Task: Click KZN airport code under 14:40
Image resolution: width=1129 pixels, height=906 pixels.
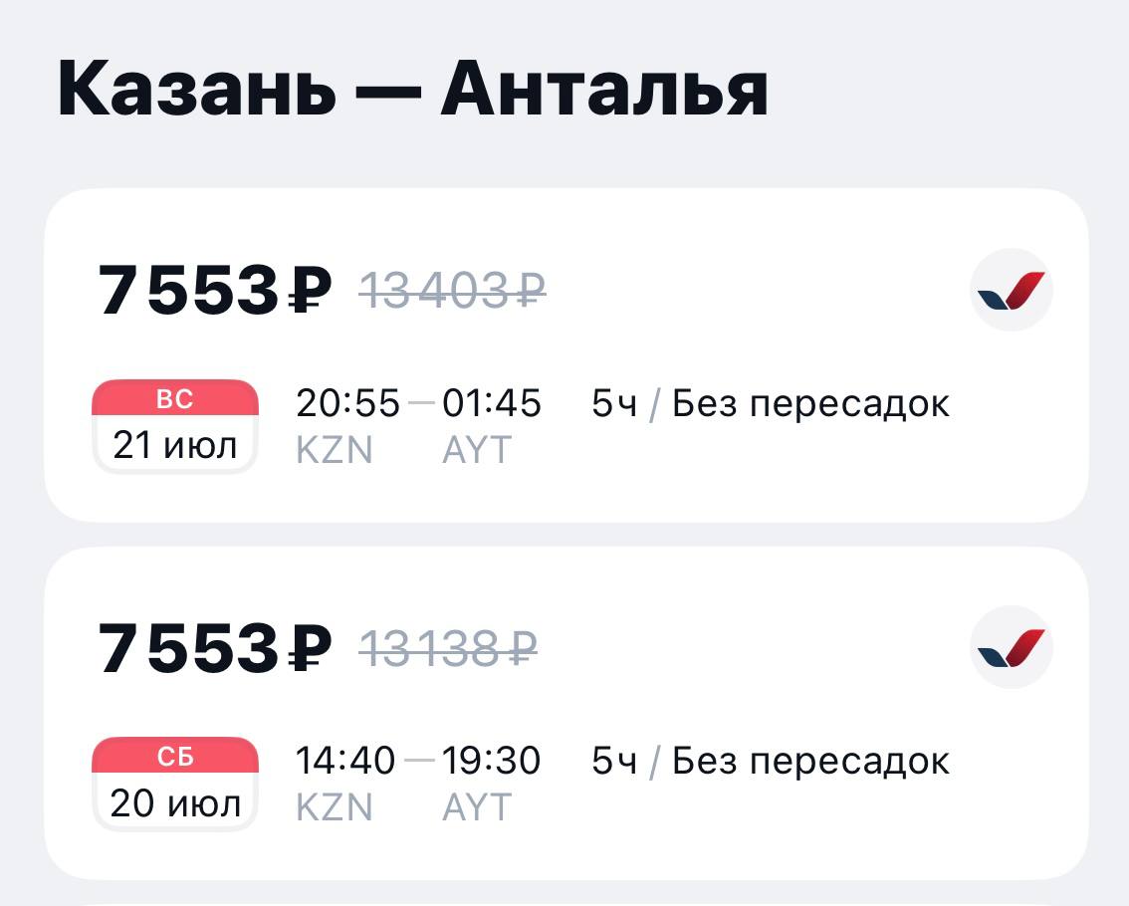Action: coord(334,807)
